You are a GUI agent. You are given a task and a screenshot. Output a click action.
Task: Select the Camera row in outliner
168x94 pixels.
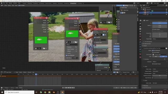coord(153,11)
